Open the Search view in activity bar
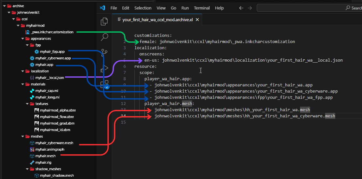 click(104, 37)
